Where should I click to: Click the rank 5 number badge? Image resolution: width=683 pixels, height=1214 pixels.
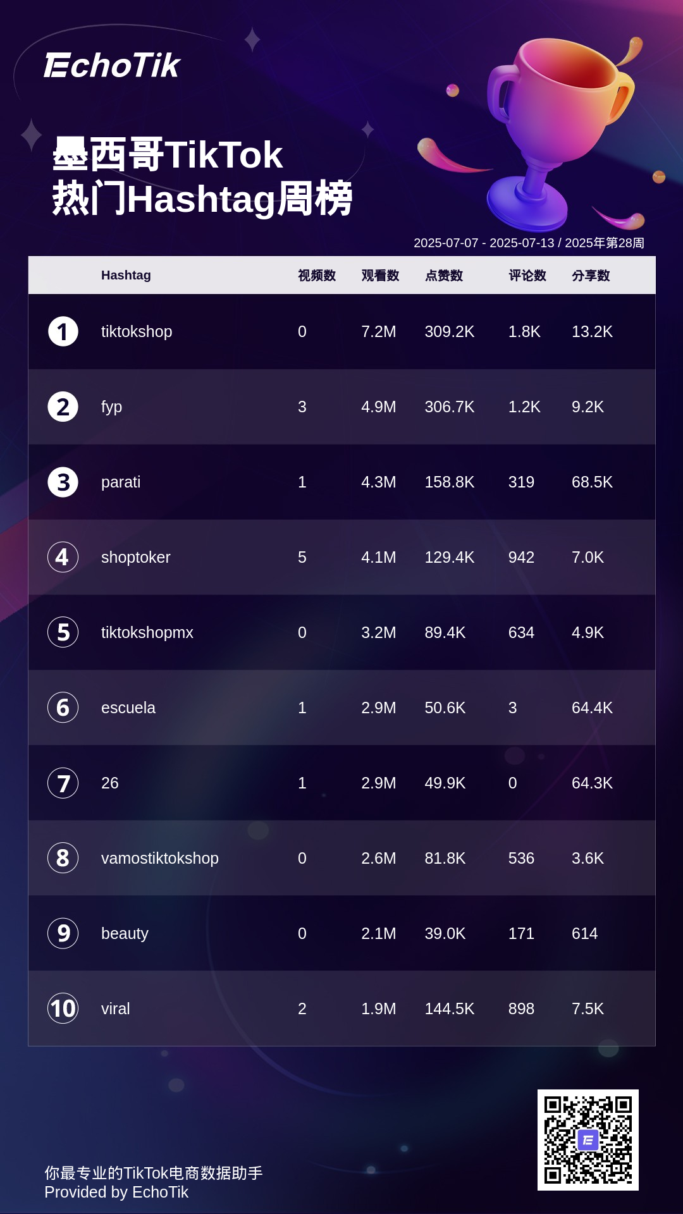(x=63, y=633)
